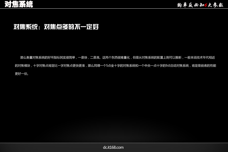This screenshot has width=228, height=152.
Task: Click the red number 6 in header
Action: coord(206,5)
